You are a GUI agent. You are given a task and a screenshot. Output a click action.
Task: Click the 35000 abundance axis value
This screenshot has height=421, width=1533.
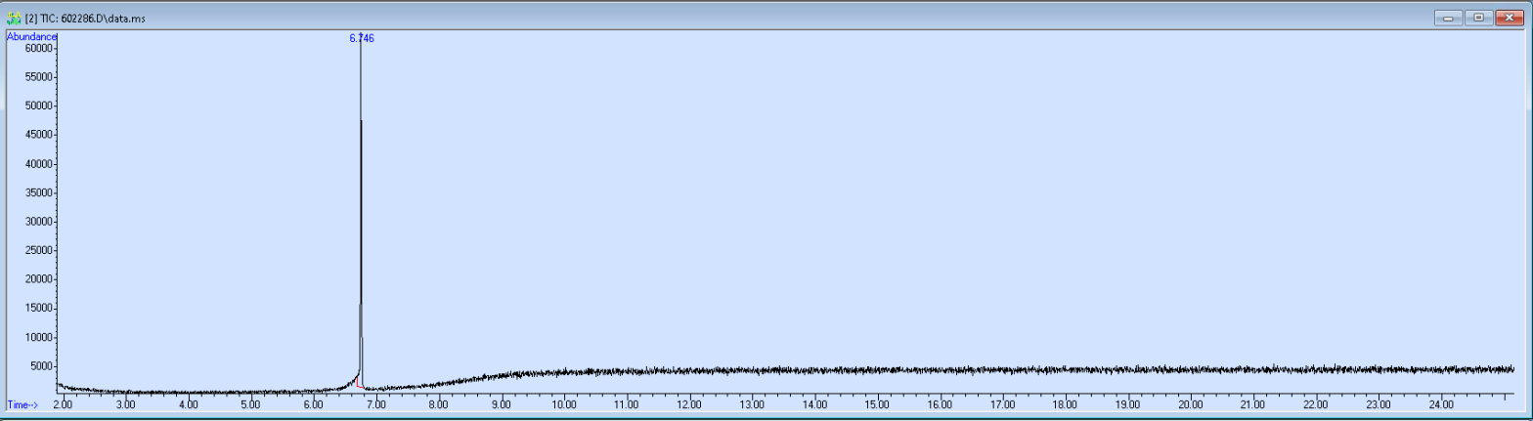coord(37,192)
